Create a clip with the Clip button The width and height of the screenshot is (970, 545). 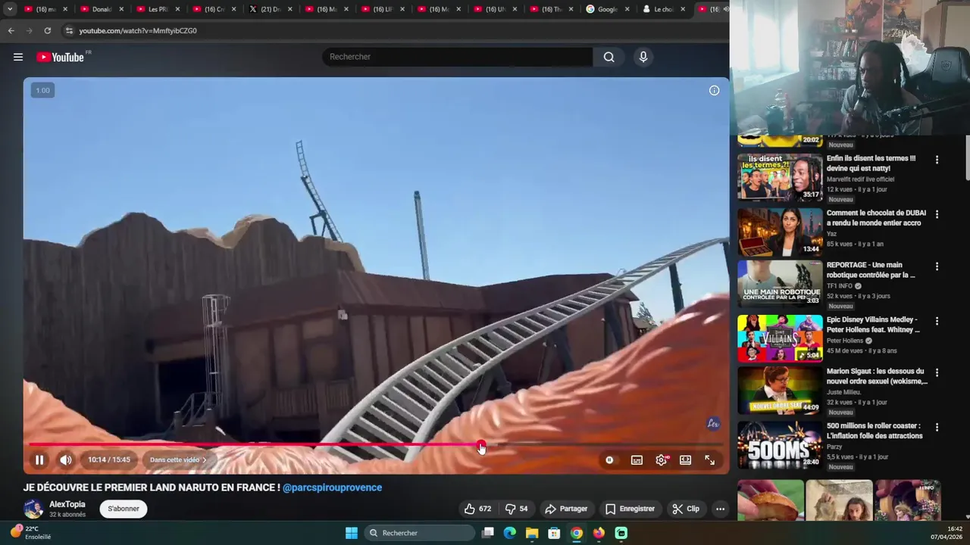pyautogui.click(x=686, y=509)
